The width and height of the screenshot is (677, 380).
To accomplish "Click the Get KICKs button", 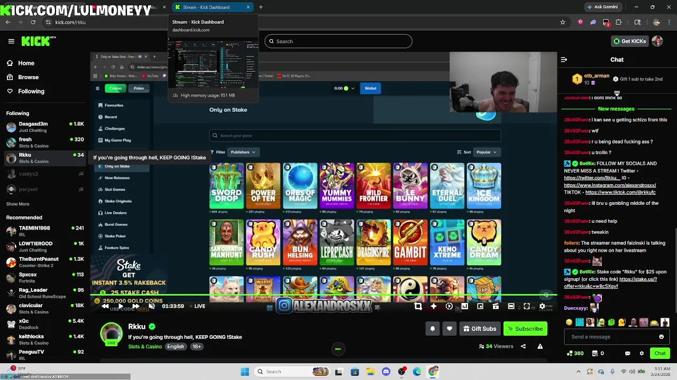I will (629, 41).
